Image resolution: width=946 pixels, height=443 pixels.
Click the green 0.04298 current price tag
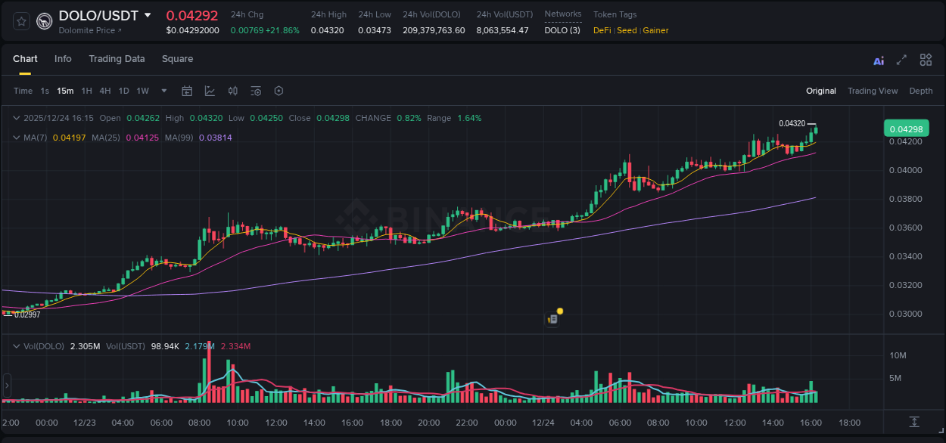pos(906,129)
